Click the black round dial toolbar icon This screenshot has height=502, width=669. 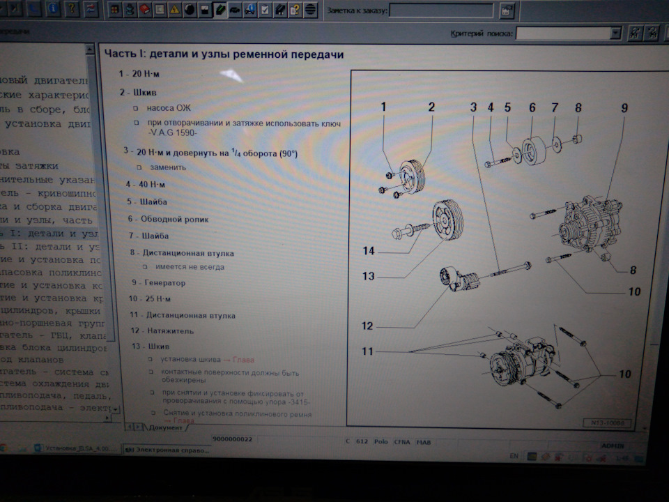[190, 10]
